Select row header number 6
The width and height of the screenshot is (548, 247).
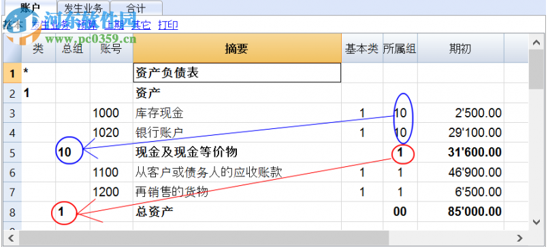click(x=12, y=172)
